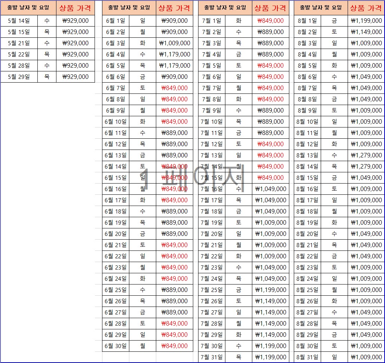Click the 7월 6일 weekday cell 일
Image resolution: width=385 pixels, height=363 pixels.
click(238, 77)
